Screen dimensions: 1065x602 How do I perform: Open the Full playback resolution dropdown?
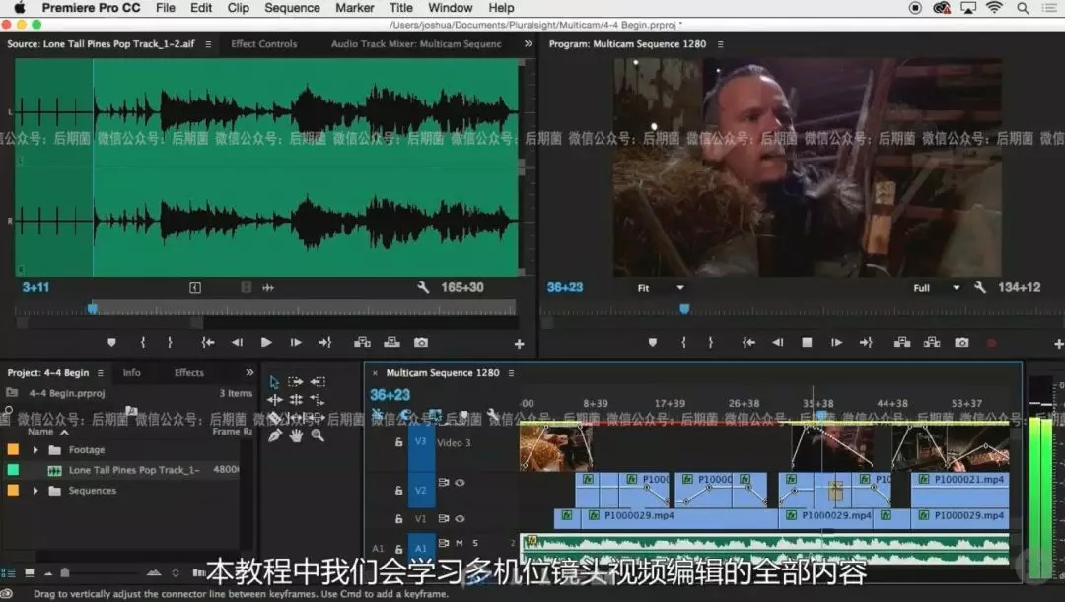[935, 288]
